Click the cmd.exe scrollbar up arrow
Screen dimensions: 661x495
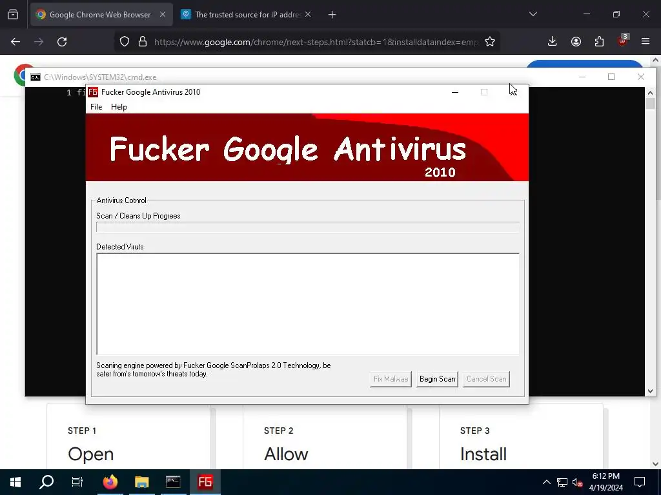[650, 93]
